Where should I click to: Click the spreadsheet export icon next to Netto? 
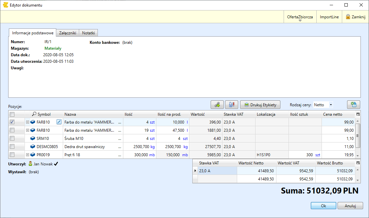coord(353,105)
